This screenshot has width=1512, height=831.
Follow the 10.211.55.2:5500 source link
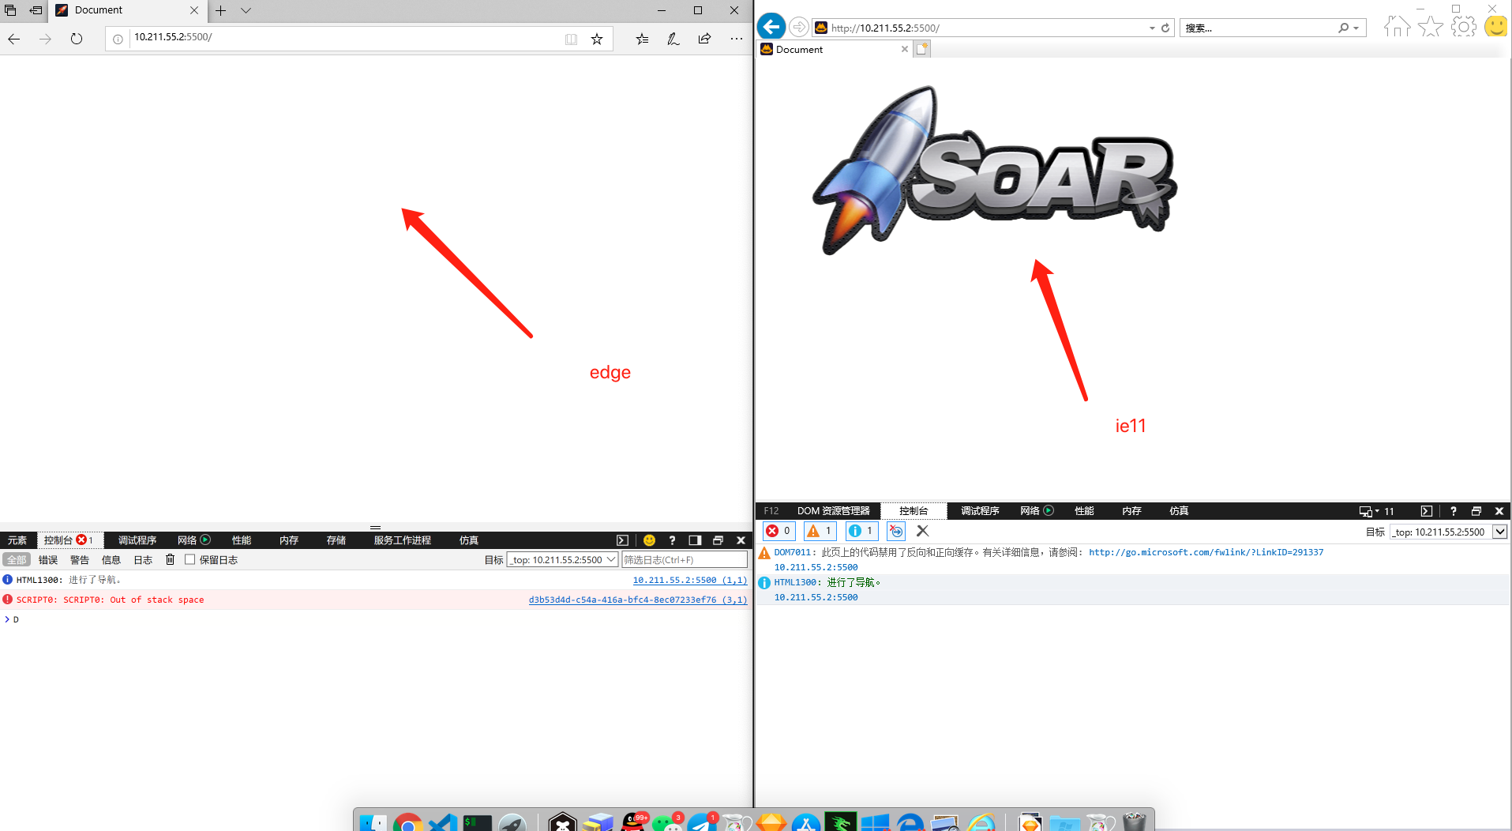689,579
